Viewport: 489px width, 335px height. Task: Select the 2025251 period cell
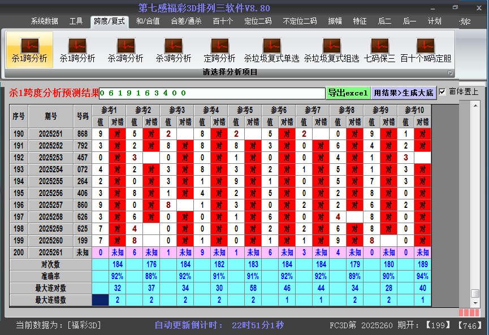tap(51, 134)
